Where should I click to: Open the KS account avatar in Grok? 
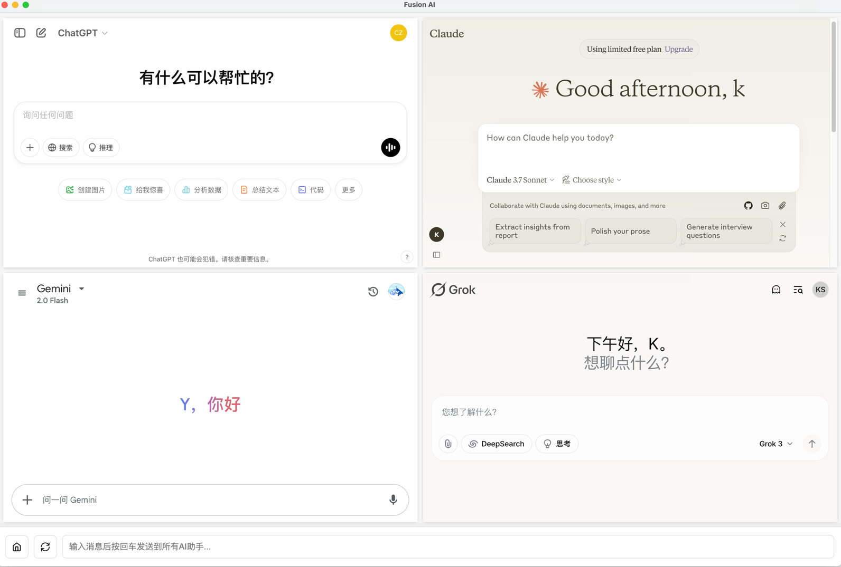tap(820, 290)
